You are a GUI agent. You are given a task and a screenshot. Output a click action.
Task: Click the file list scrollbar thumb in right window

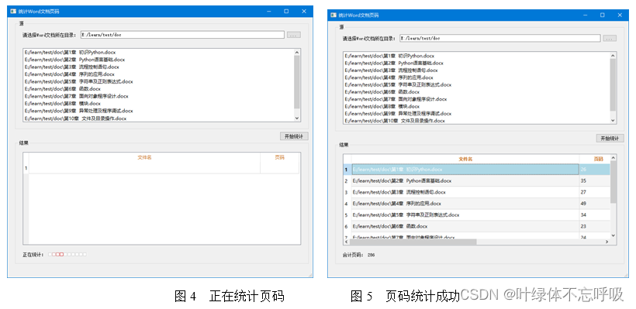click(613, 84)
